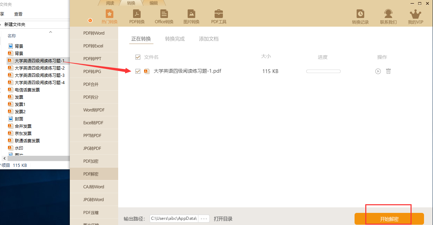Viewport: 433px width, 225px height.
Task: Uncheck 大学英语四级阅读练习题-1.pdf checkbox
Action: coord(138,71)
